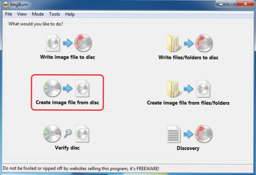Minimize the ImgBurn window
The image size is (256, 175).
pyautogui.click(x=221, y=4)
